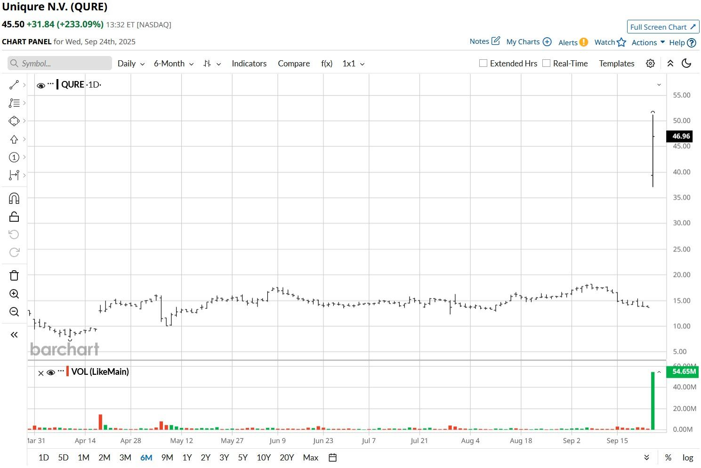This screenshot has height=468, width=701.
Task: Open VOL indicator options ellipsis
Action: [61, 371]
